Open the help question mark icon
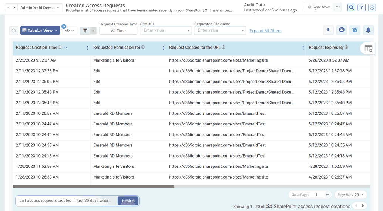Screen dimensions: 383x211 pyautogui.click(x=362, y=7)
